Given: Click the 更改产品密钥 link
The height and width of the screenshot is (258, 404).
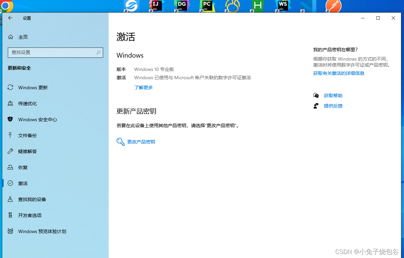Looking at the screenshot, I should point(141,142).
